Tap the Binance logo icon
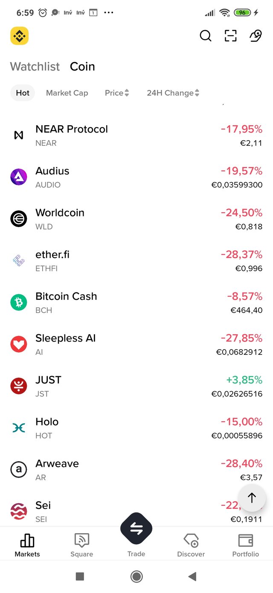The image size is (273, 593). [19, 36]
